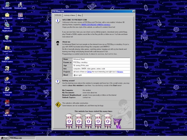Click the 'WELCOME TO POCOGUY.COM' heading
The height and width of the screenshot is (140, 187).
[74, 20]
